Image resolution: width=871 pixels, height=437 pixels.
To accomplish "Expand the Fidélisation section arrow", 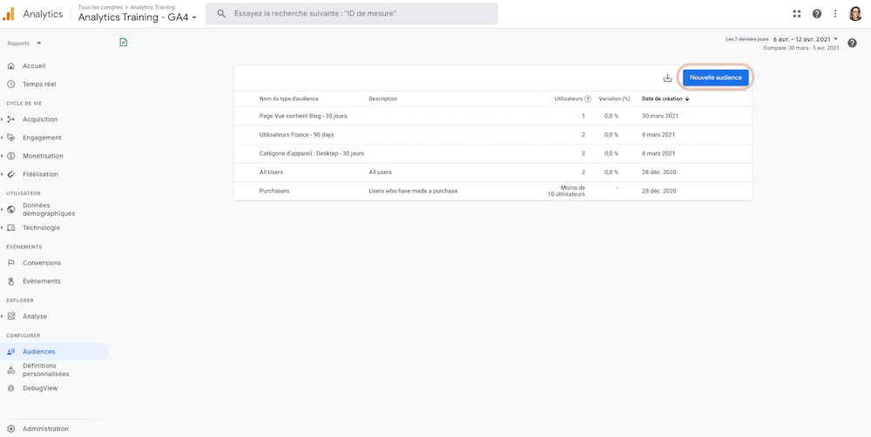I will (x=3, y=174).
